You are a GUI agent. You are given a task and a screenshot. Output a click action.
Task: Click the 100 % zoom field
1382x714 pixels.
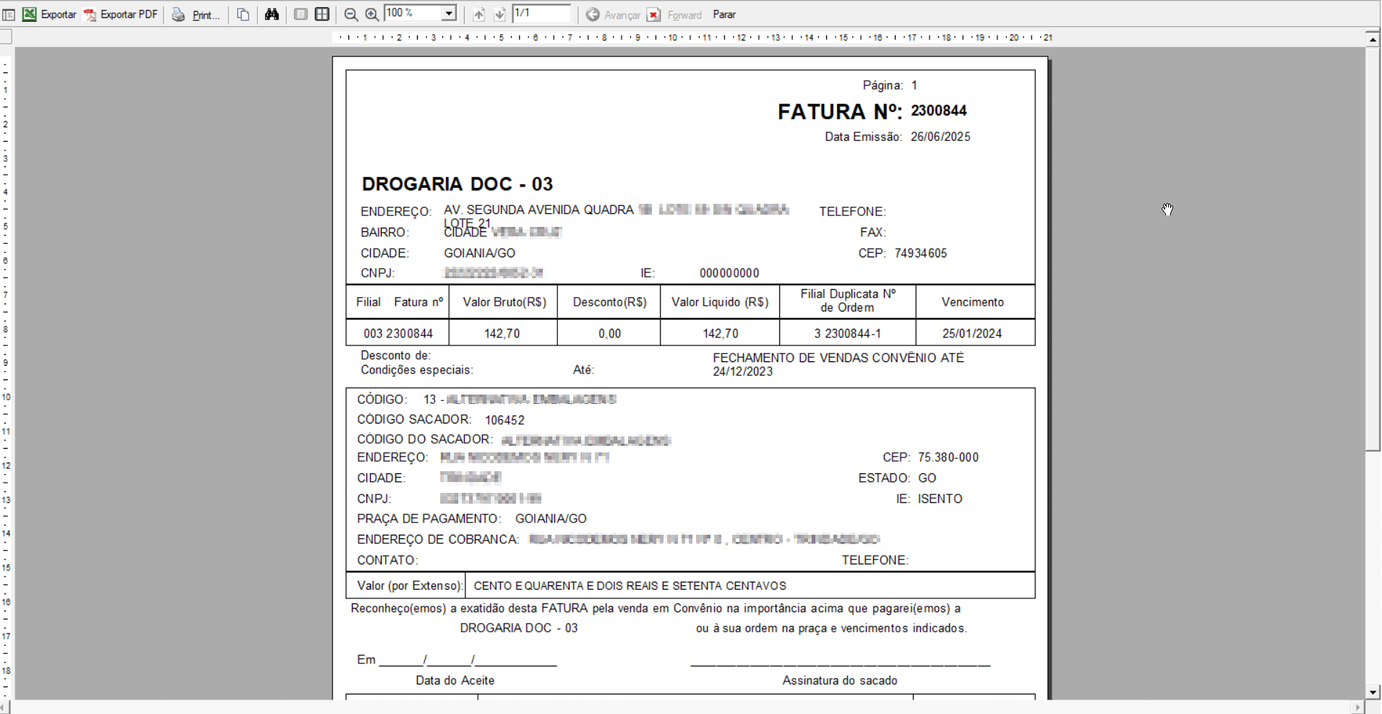(412, 14)
